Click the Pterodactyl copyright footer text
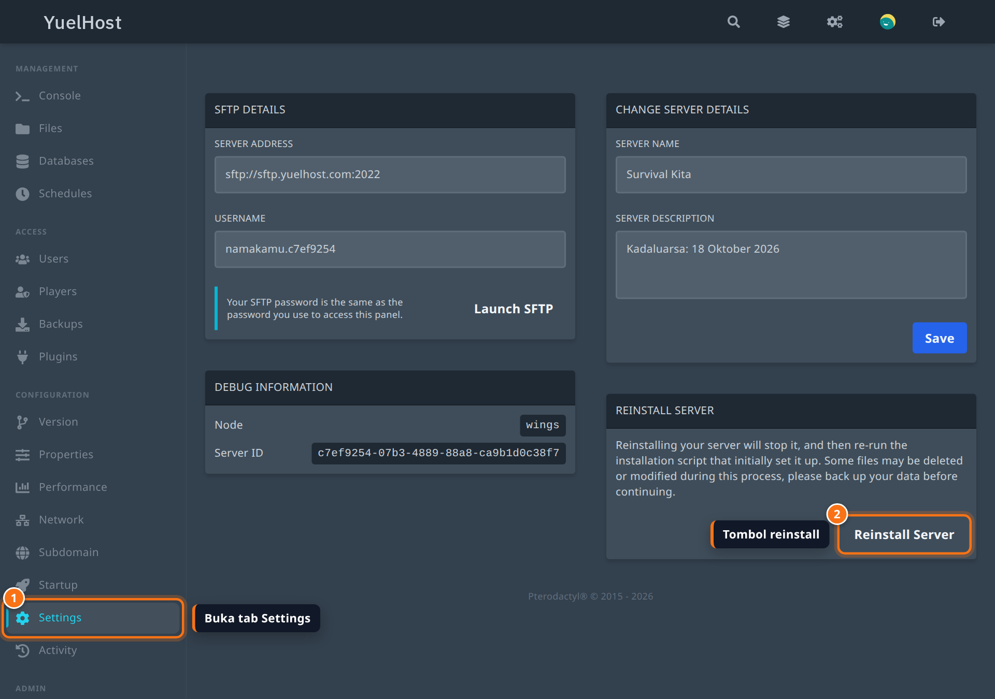This screenshot has width=995, height=699. click(x=590, y=596)
